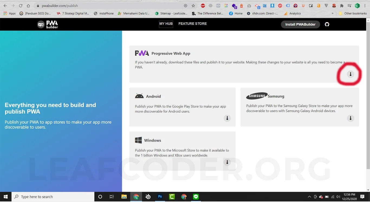Open the AdBlock Plus extension
This screenshot has height=208, width=370.
pos(203,6)
